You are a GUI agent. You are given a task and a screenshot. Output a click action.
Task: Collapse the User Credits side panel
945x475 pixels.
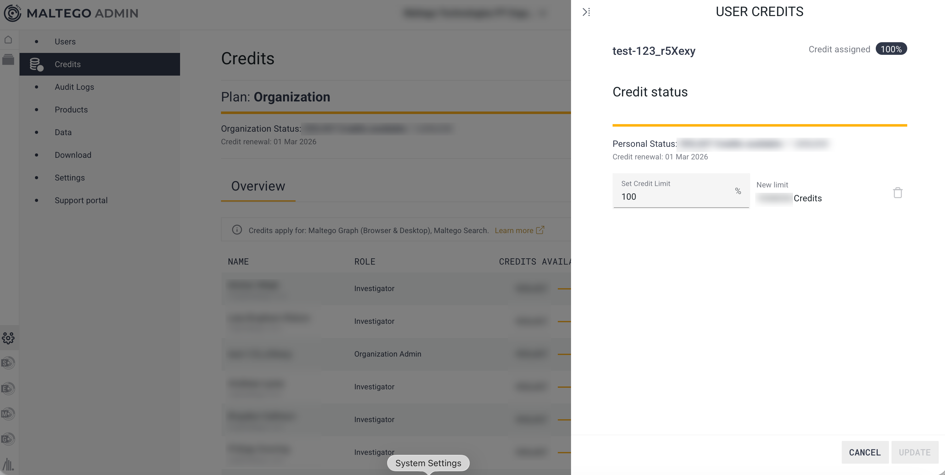pyautogui.click(x=586, y=12)
